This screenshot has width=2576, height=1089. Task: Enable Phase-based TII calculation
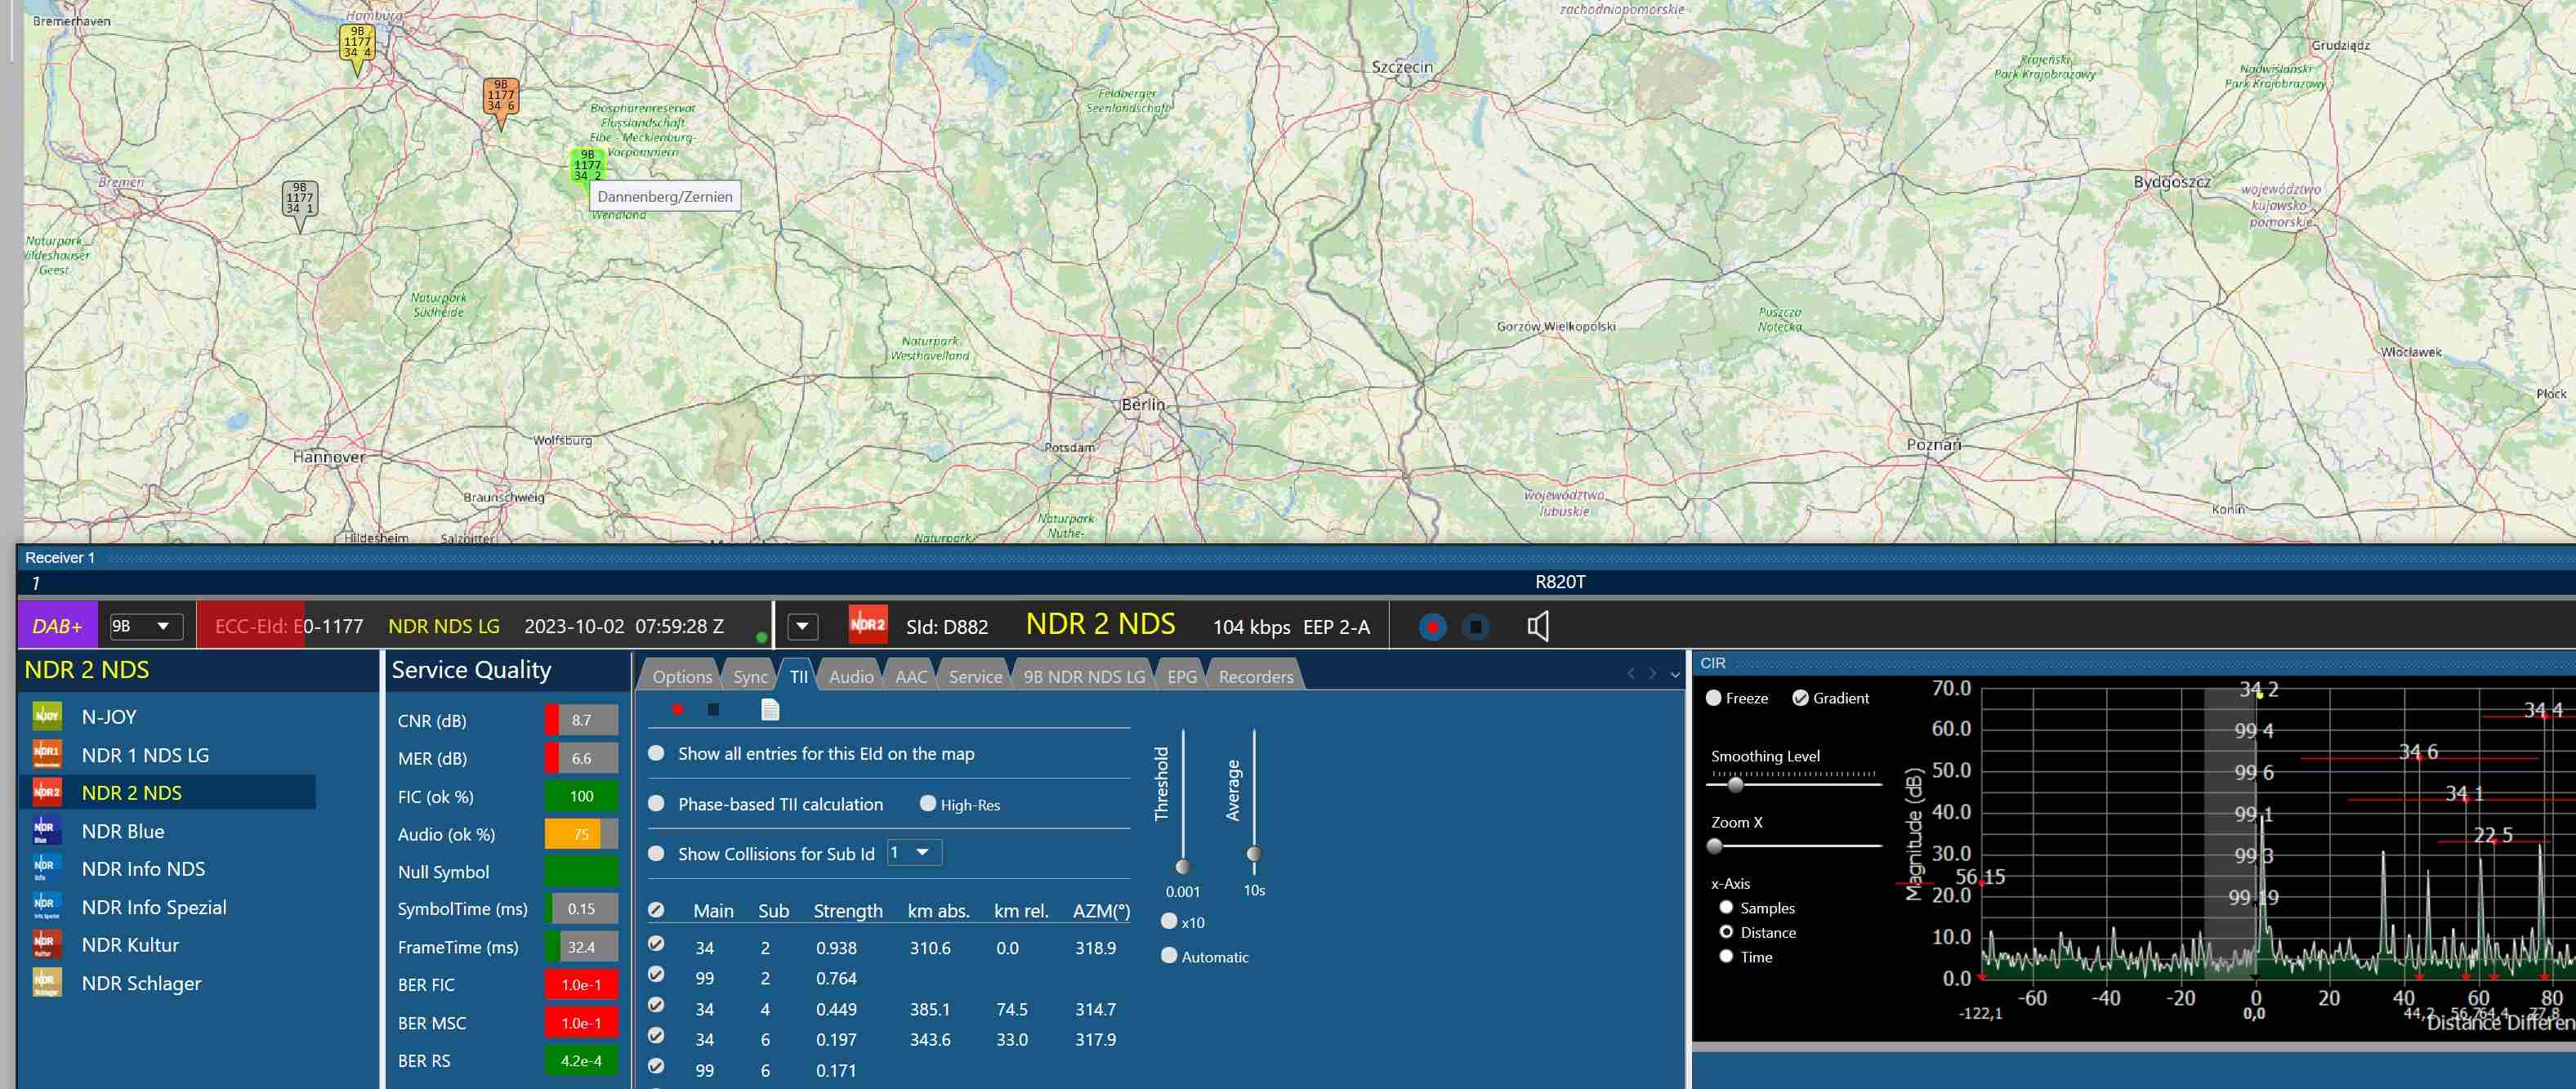(x=656, y=803)
